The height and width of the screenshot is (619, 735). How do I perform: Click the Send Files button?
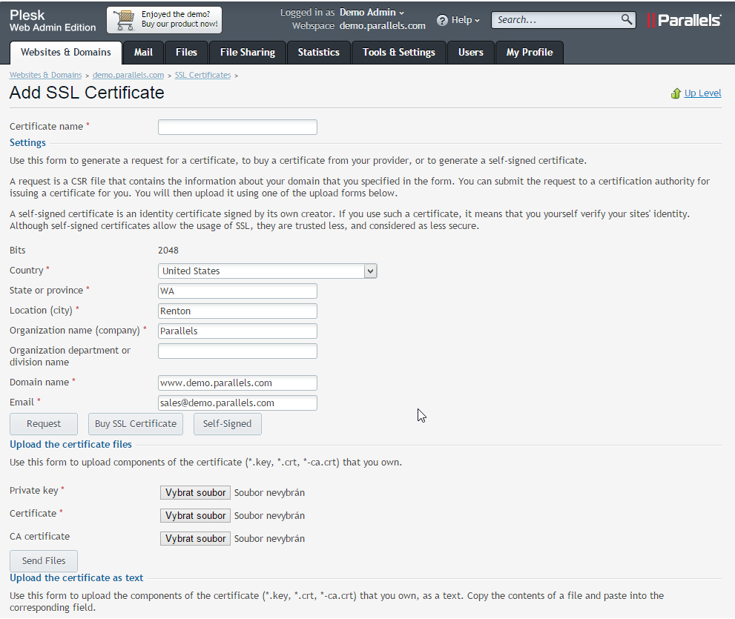coord(44,561)
